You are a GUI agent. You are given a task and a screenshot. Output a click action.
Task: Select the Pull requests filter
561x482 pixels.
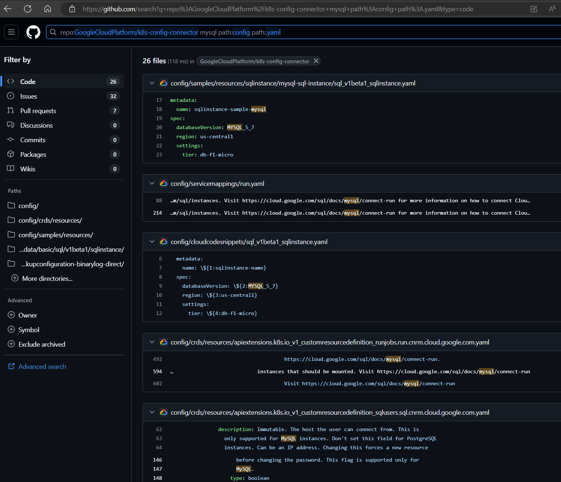[64, 111]
